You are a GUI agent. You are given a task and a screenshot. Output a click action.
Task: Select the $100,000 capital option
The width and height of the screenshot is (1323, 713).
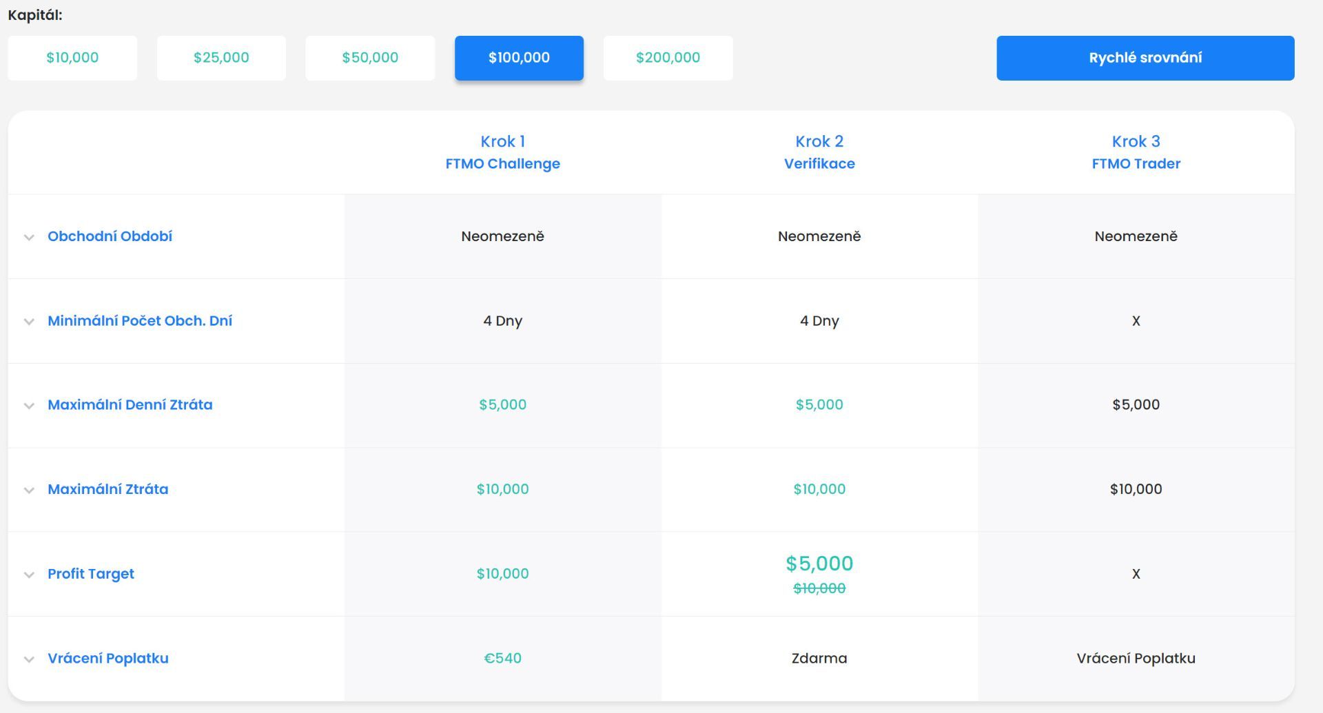[x=519, y=58]
